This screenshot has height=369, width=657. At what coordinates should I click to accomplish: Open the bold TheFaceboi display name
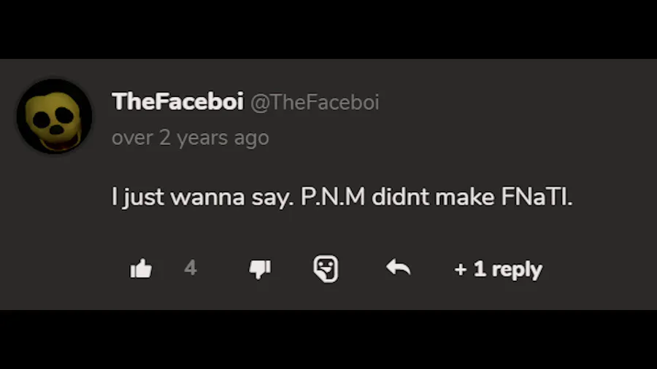tap(177, 101)
